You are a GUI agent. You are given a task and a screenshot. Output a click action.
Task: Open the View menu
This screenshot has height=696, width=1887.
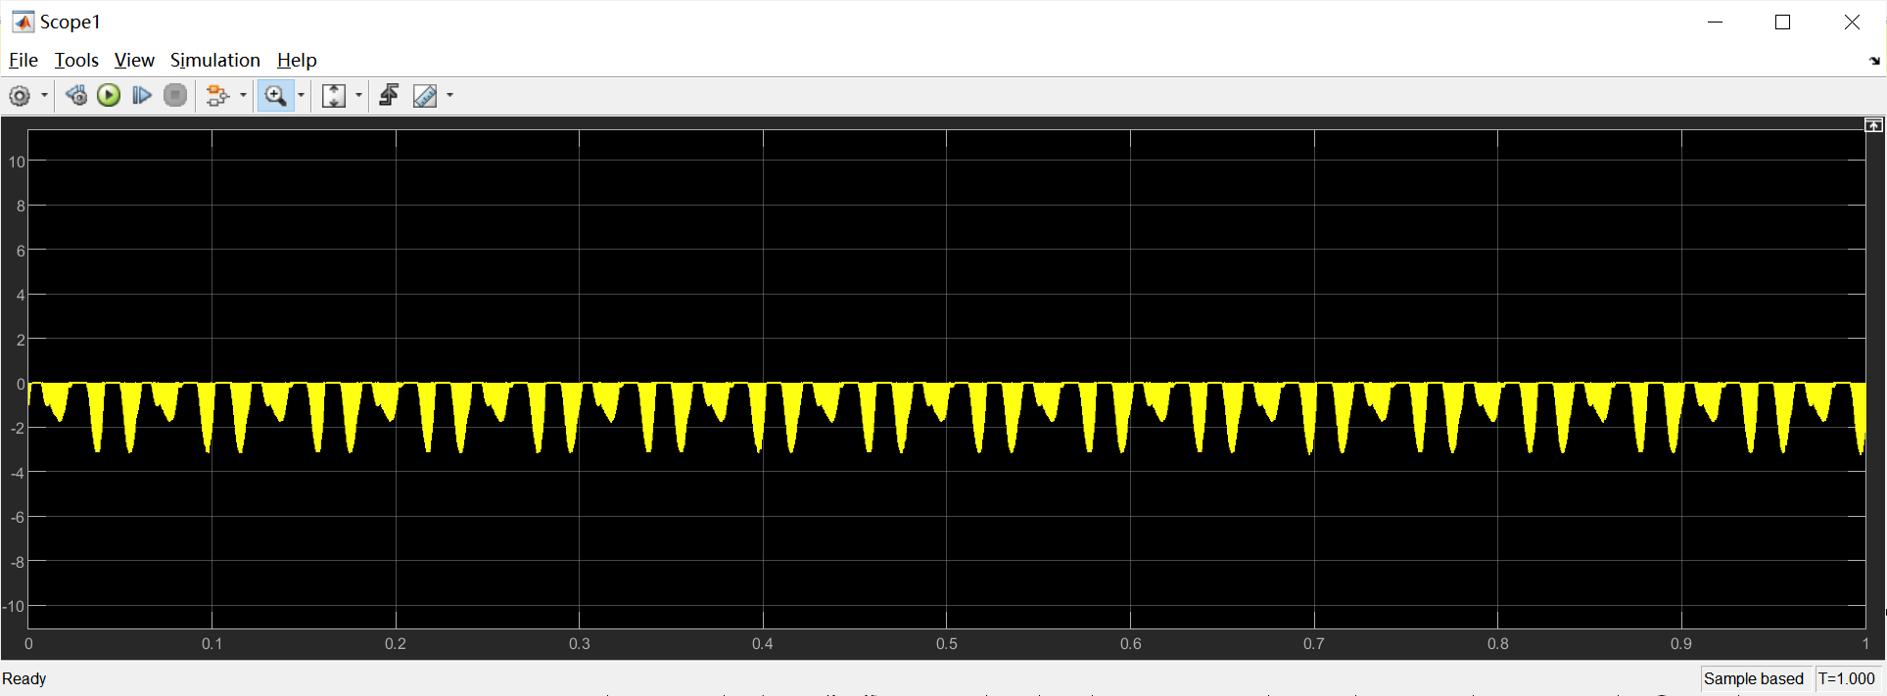[x=134, y=60]
